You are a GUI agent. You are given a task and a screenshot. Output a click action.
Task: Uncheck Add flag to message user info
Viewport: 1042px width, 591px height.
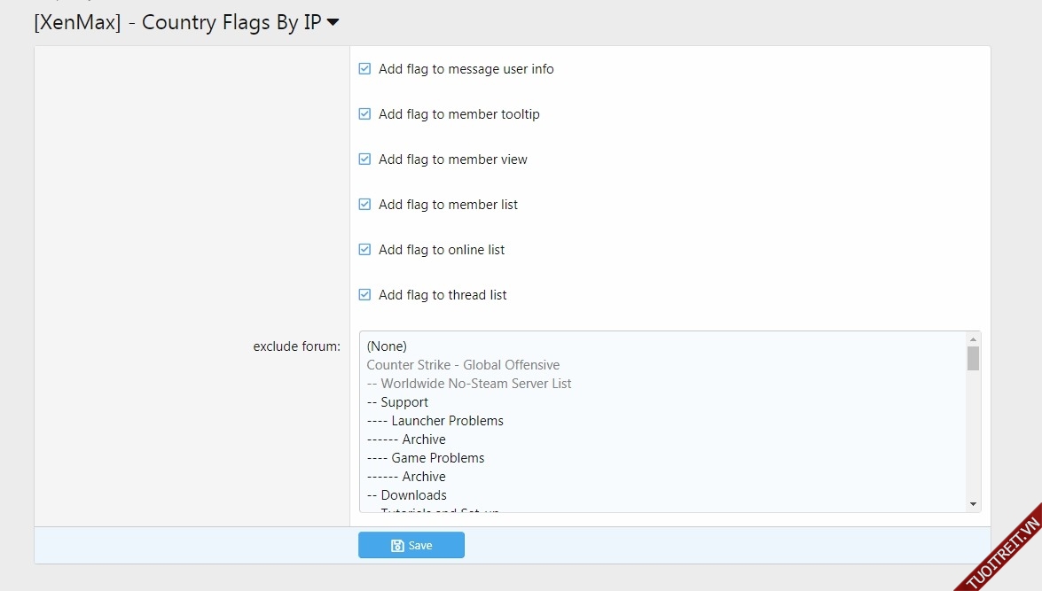[364, 69]
